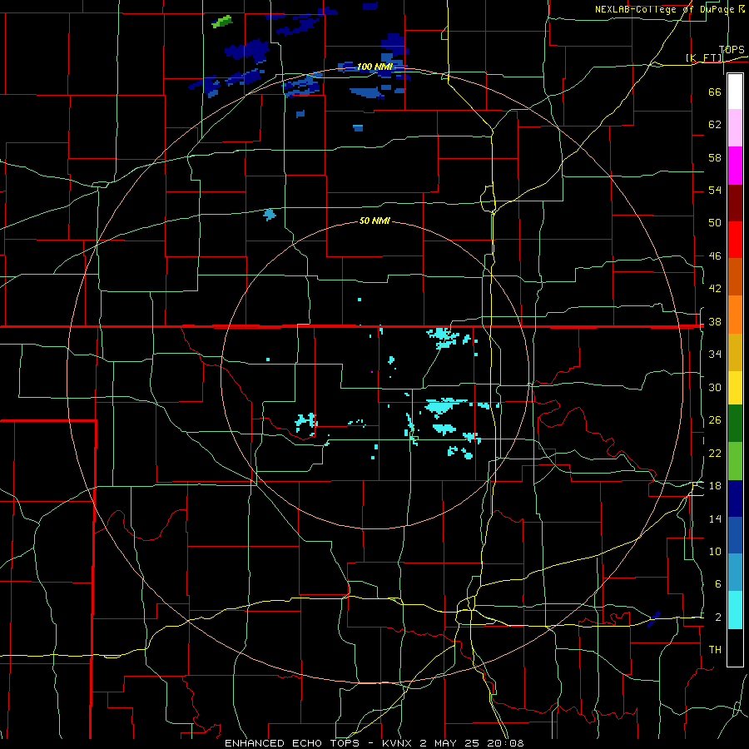Click the 42 scale label

(715, 289)
